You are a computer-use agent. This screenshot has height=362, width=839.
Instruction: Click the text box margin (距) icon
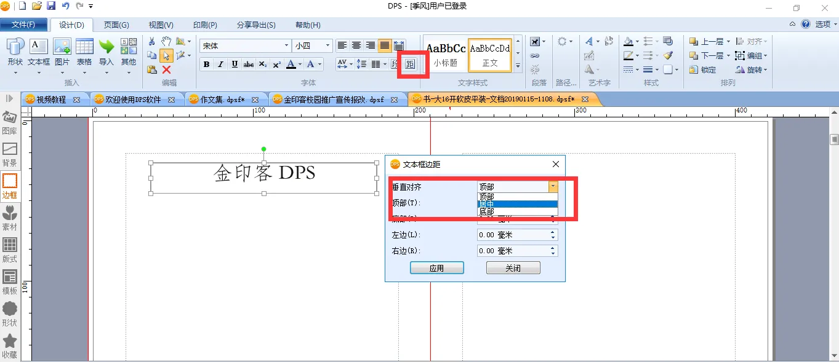click(410, 64)
